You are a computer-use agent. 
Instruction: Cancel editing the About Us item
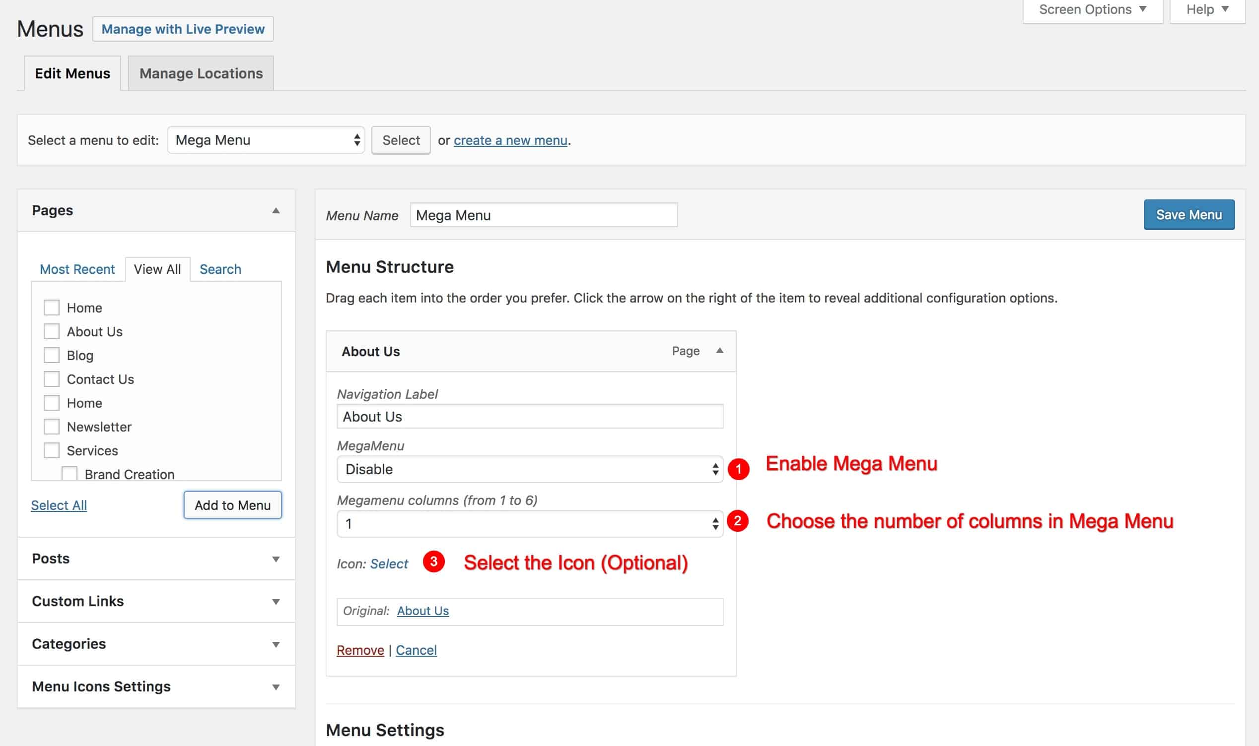coord(417,650)
